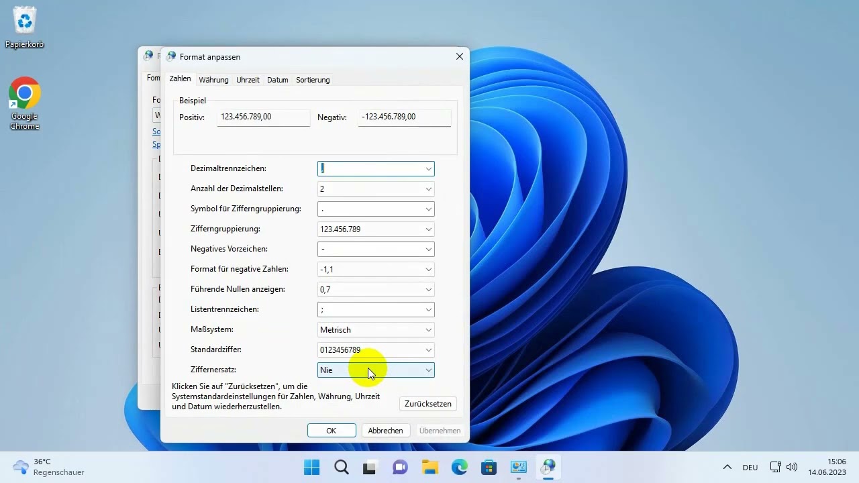This screenshot has width=859, height=483.
Task: Open the Windows Start menu
Action: pyautogui.click(x=311, y=467)
